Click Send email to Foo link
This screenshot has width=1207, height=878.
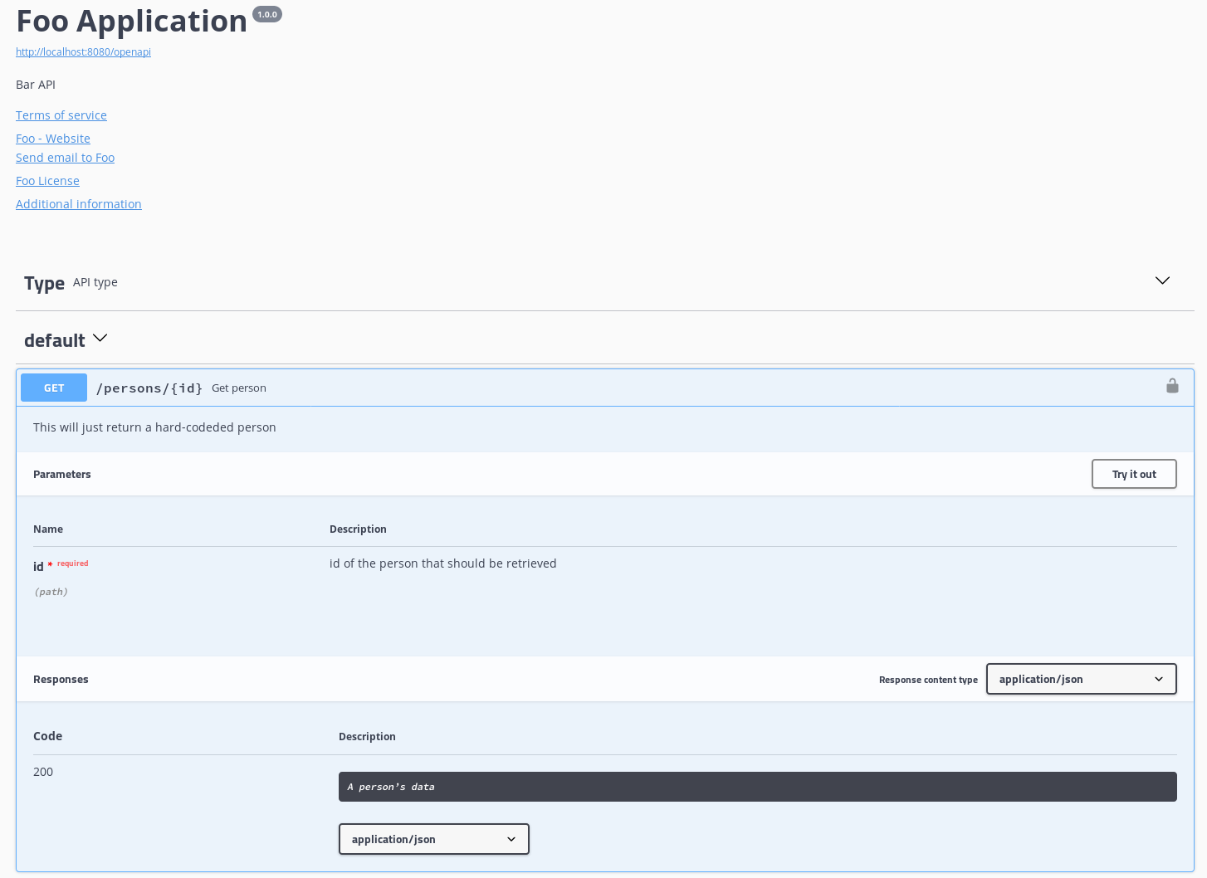(x=65, y=158)
